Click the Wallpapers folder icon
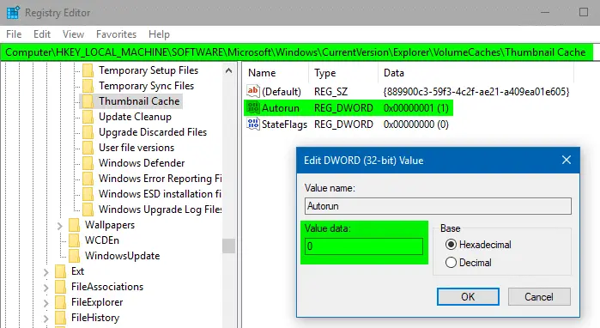 pyautogui.click(x=74, y=225)
